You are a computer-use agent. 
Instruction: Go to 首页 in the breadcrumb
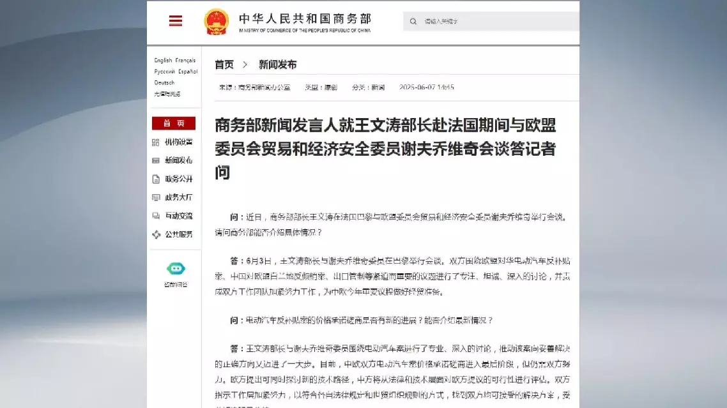[x=224, y=64]
